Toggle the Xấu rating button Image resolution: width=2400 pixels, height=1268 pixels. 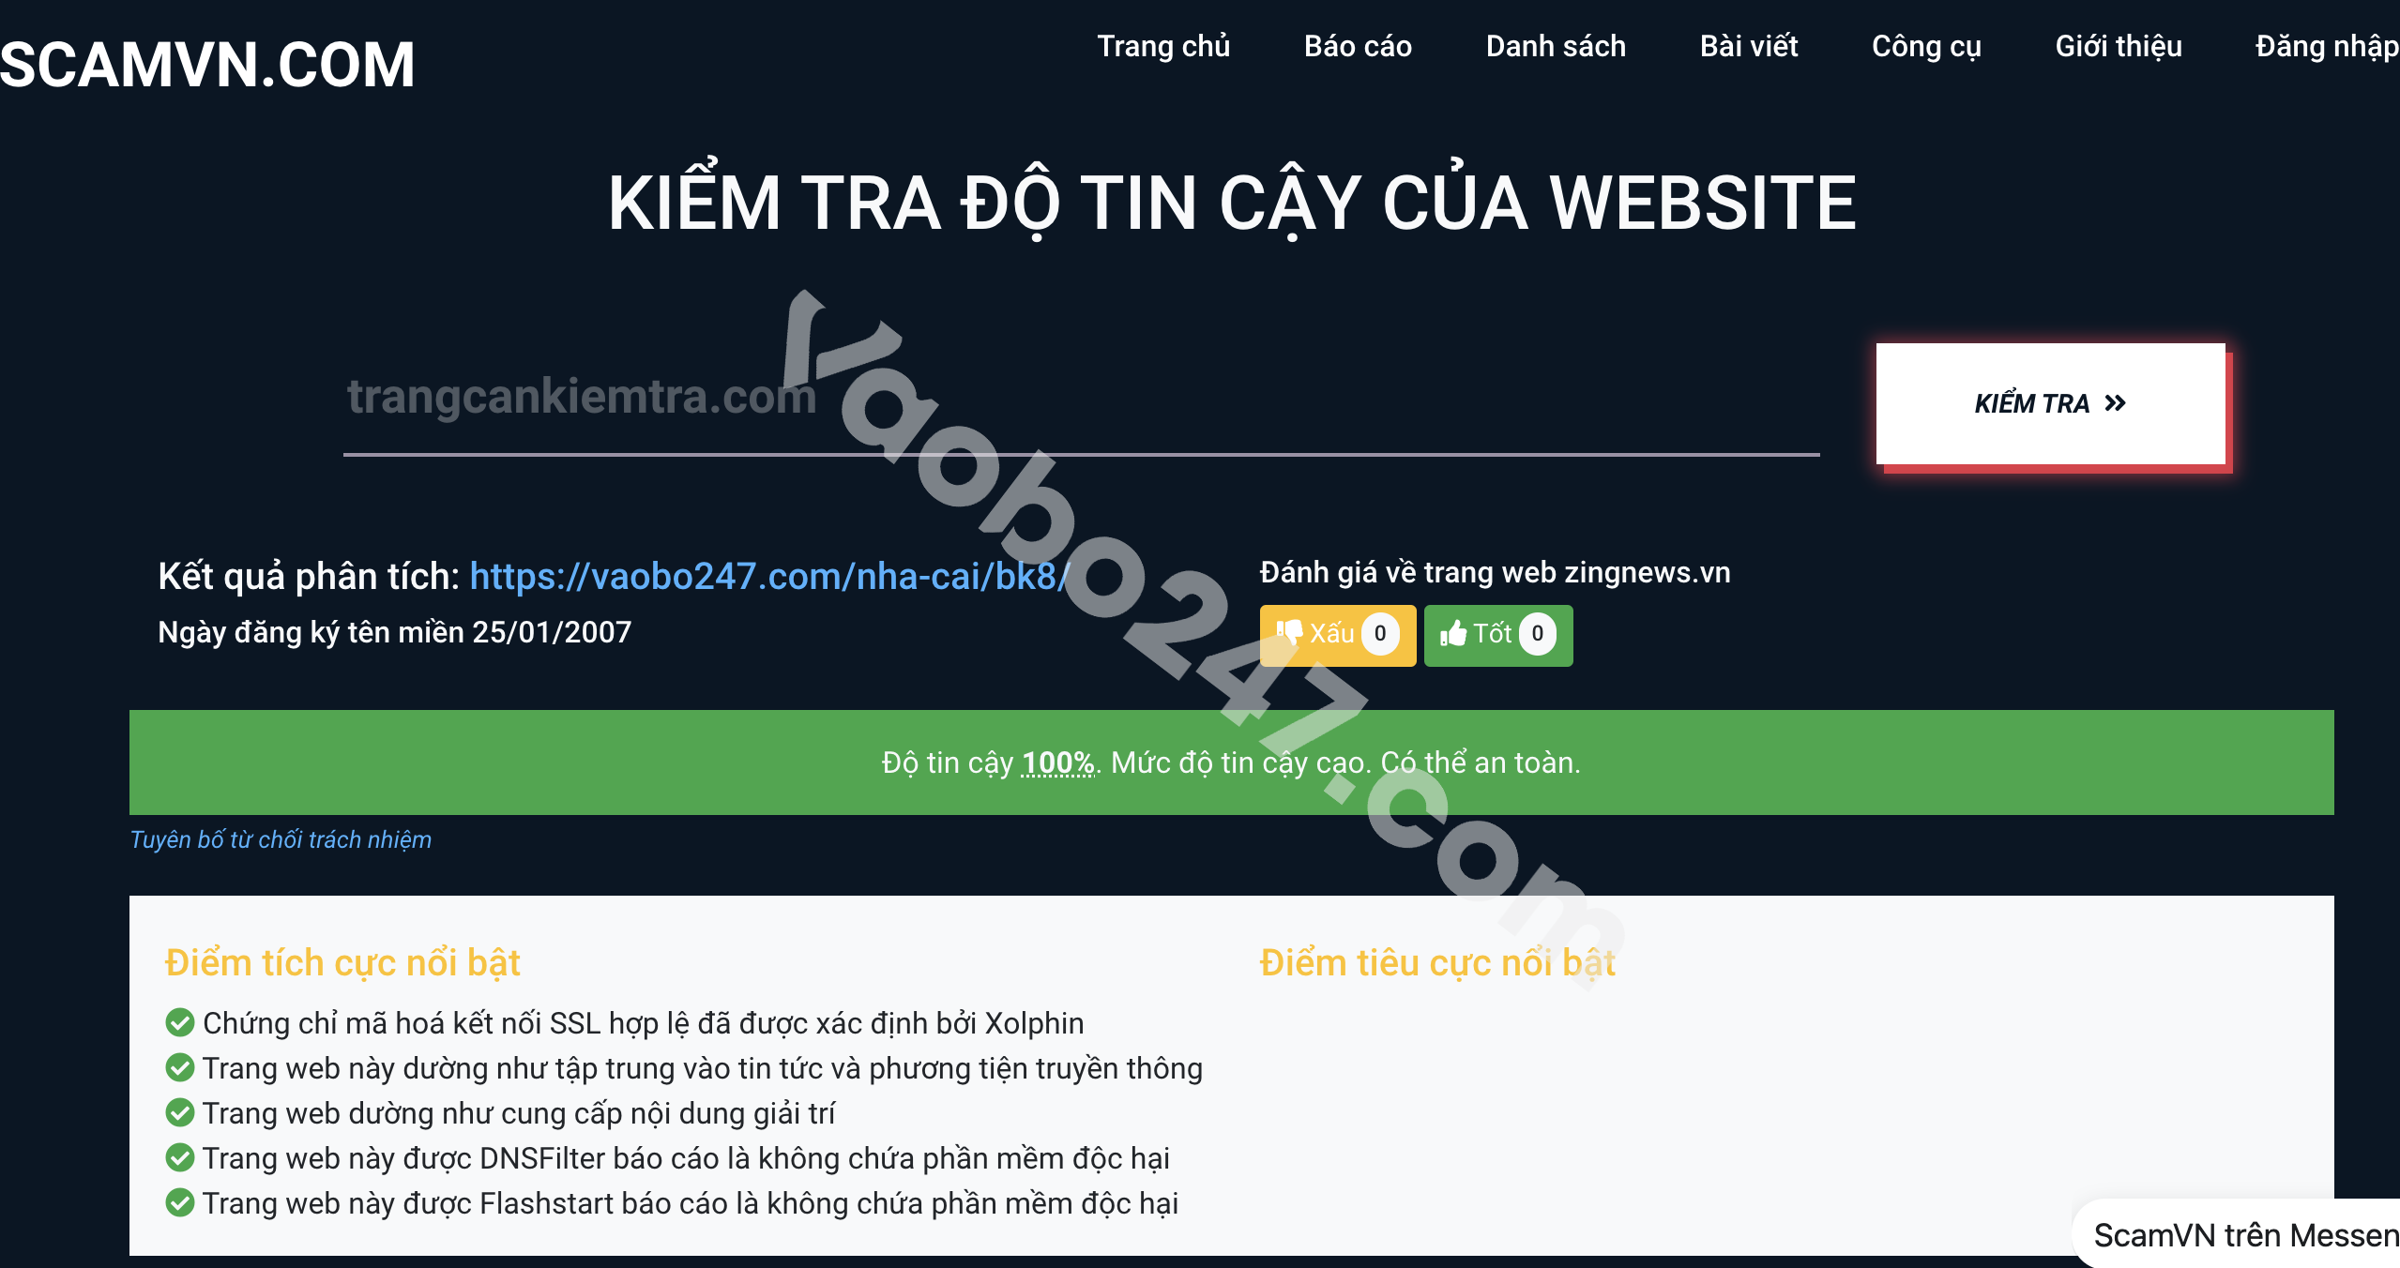coord(1331,631)
